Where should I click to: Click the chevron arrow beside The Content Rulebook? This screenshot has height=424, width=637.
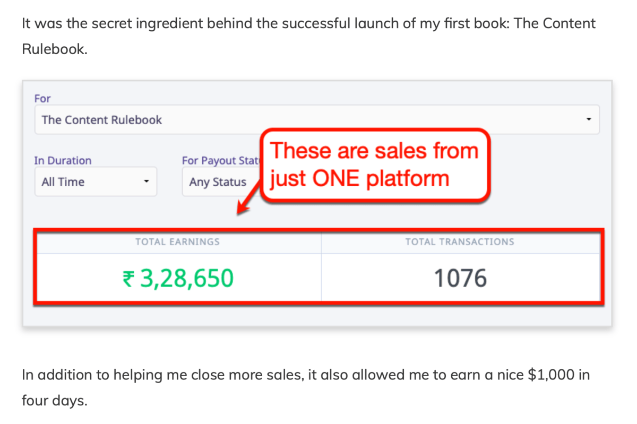pos(588,119)
